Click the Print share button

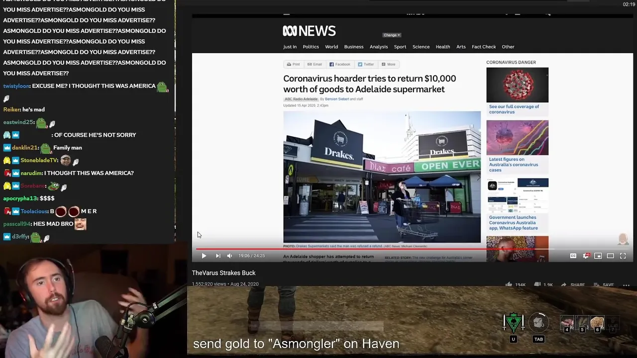tap(293, 64)
